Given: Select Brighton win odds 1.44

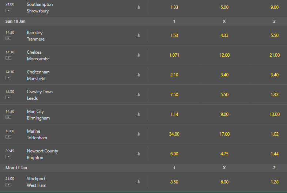Looking at the screenshot, I should [274, 154].
